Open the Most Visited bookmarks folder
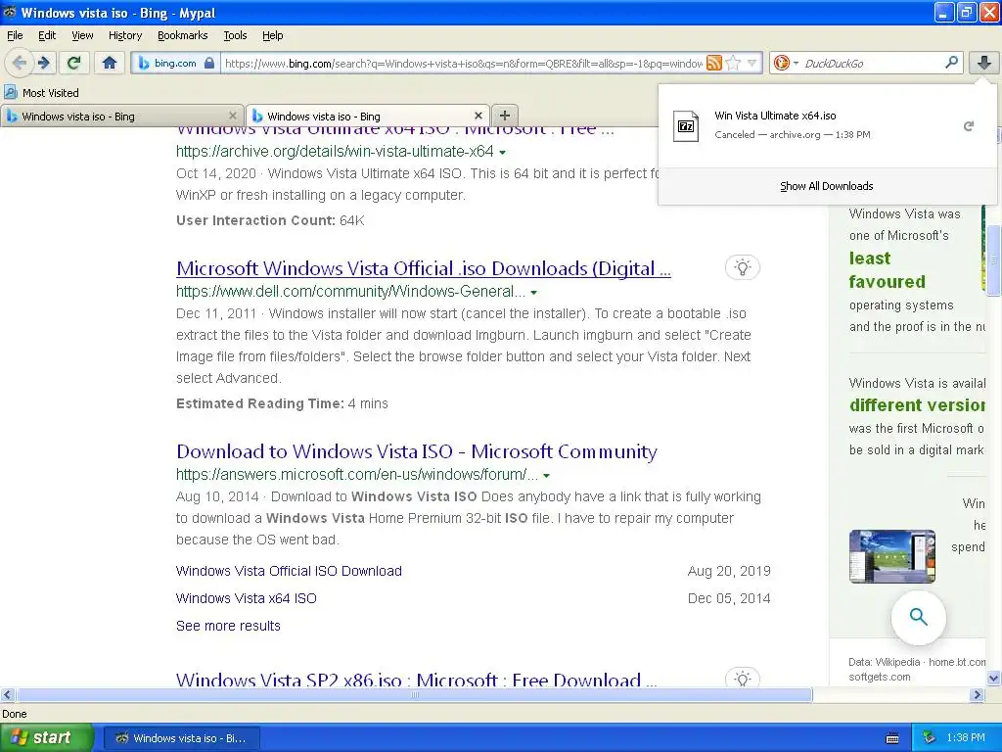Viewport: 1002px width, 752px height. point(42,93)
